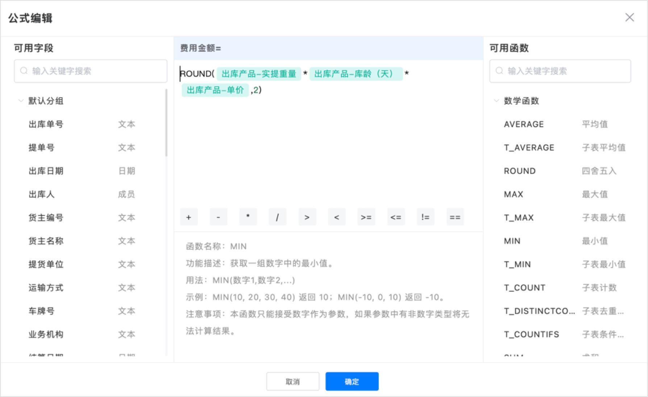Click the plus operator button
Image resolution: width=648 pixels, height=397 pixels.
(x=188, y=217)
